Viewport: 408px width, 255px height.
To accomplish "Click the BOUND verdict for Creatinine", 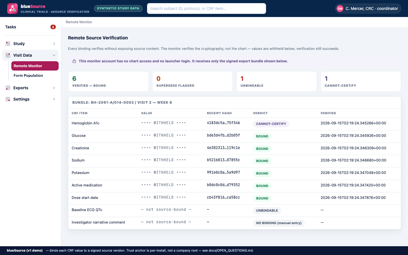I will tap(262, 149).
